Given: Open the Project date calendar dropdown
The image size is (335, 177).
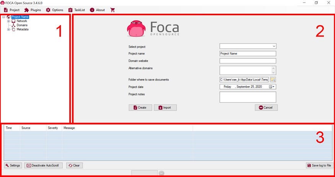Looking at the screenshot, I should click(x=272, y=87).
